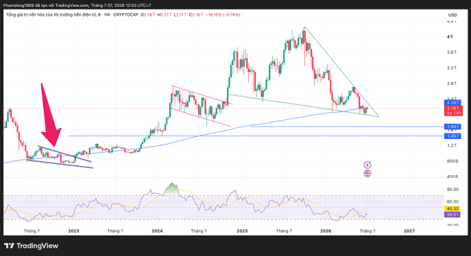Click the 60.00 RSI axis label
Viewport: 471px width, 256px height.
pos(452,201)
